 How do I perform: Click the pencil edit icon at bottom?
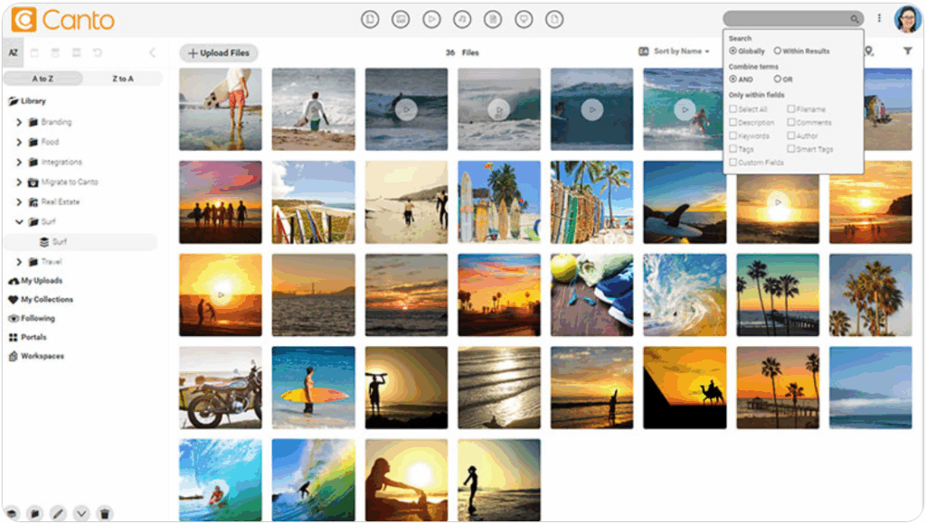tap(58, 513)
